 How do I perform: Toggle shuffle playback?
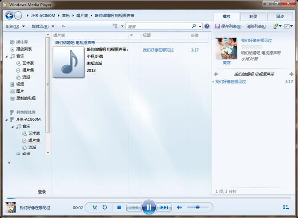click(95, 207)
